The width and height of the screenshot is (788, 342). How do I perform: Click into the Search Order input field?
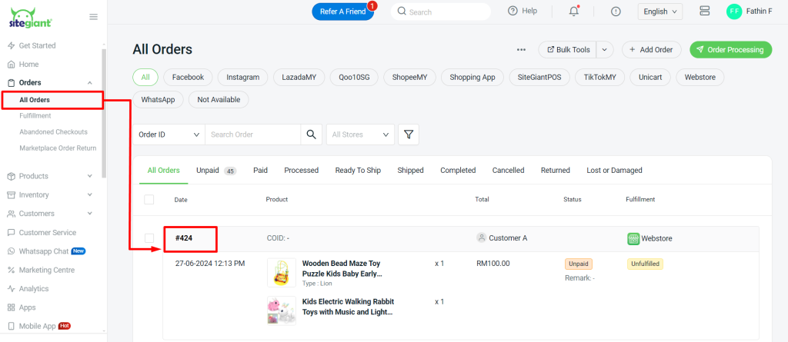(252, 134)
